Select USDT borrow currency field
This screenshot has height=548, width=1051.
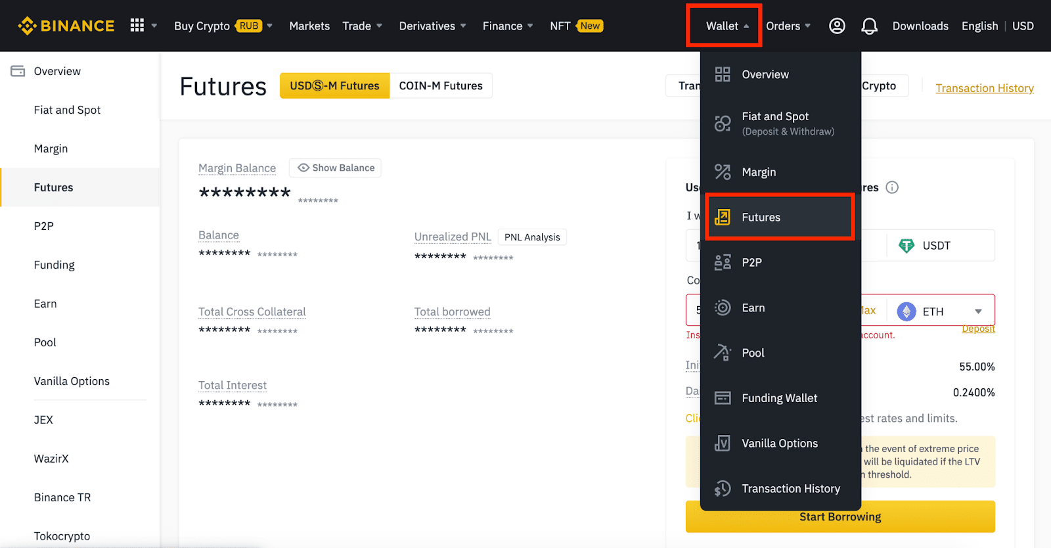coord(940,246)
